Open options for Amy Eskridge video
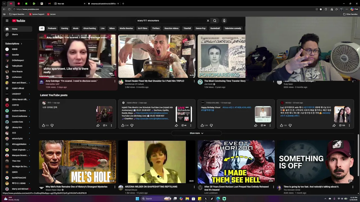360x202 pixels. [x=115, y=81]
